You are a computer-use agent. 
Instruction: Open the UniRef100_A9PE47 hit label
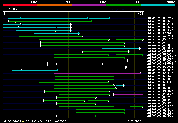(x=160, y=30)
